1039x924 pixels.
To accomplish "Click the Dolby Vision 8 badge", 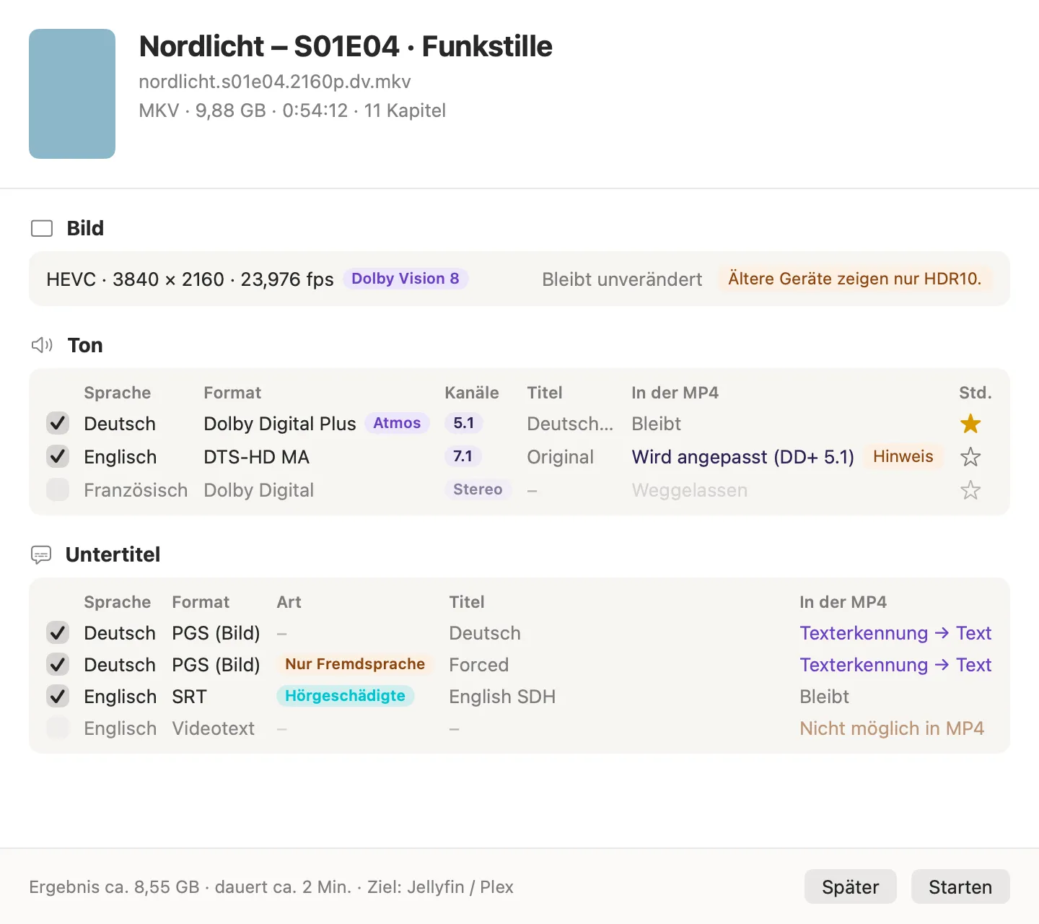I will [x=405, y=279].
